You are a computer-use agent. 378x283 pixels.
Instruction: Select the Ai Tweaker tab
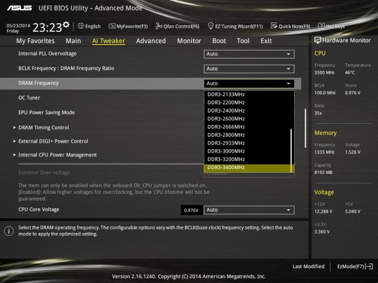pos(109,41)
